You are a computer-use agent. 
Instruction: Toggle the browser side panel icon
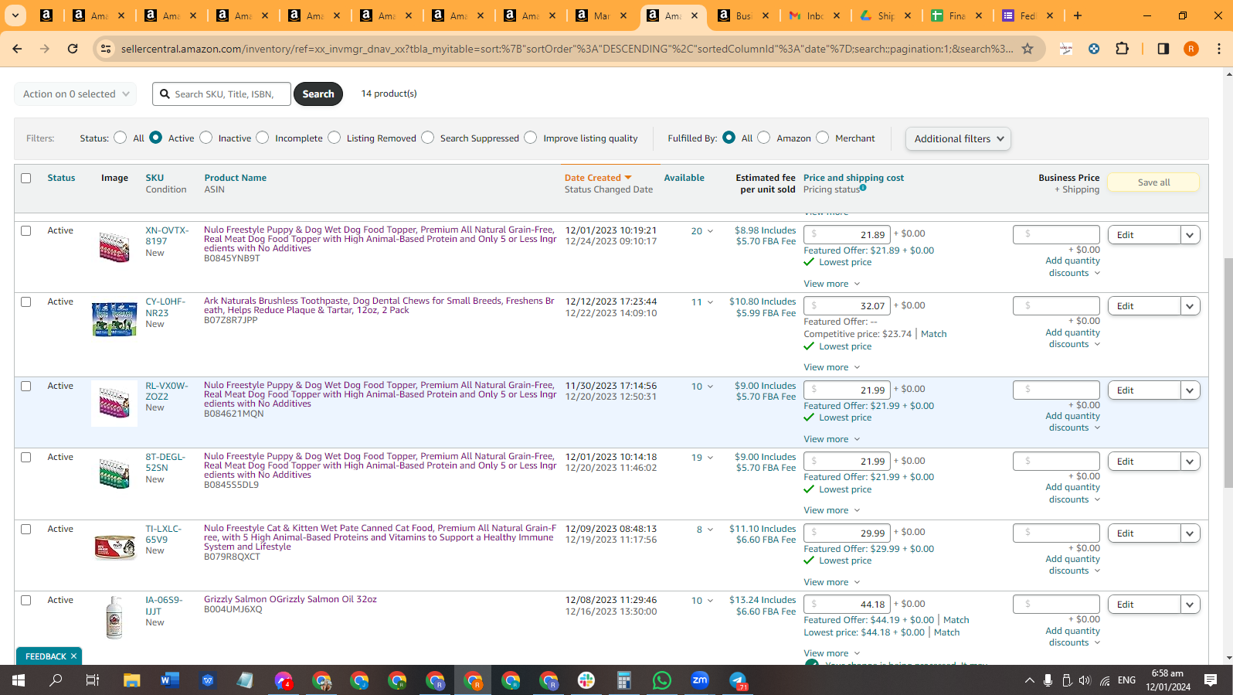click(1163, 49)
